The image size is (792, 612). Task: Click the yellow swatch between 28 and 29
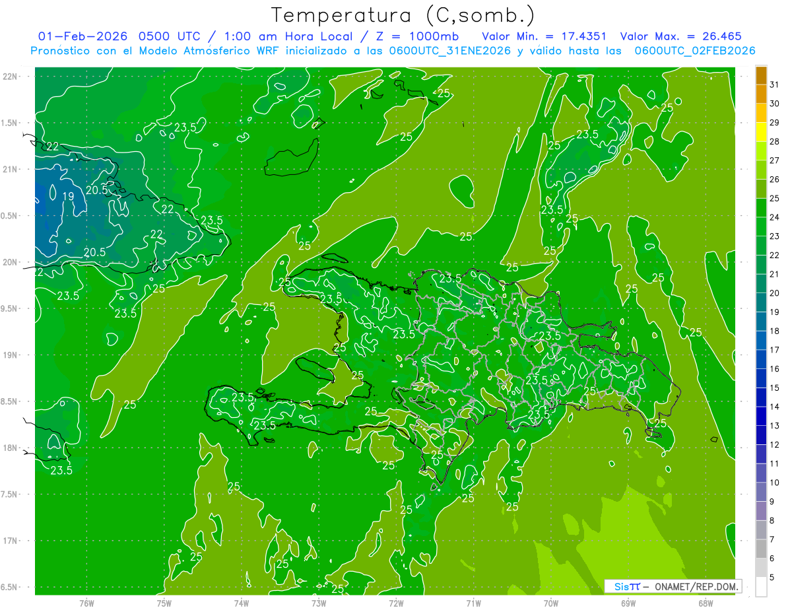[x=762, y=132]
